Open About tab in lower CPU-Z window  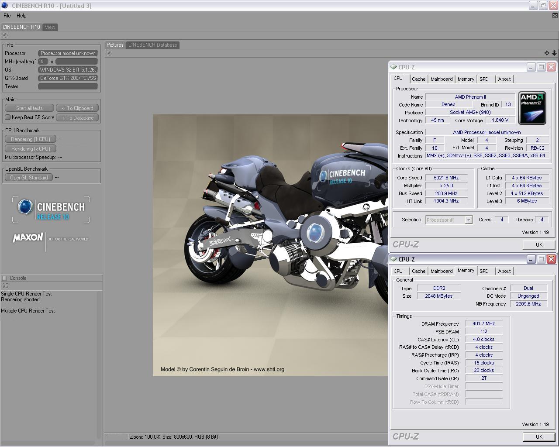[504, 271]
